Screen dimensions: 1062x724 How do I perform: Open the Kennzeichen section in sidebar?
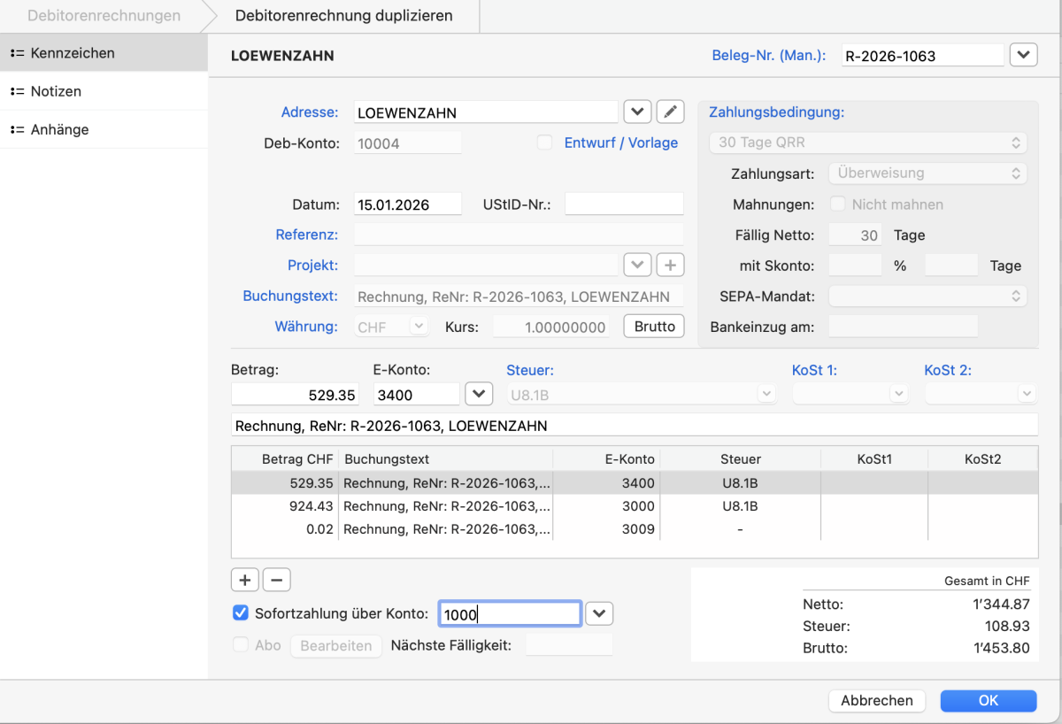coord(73,53)
